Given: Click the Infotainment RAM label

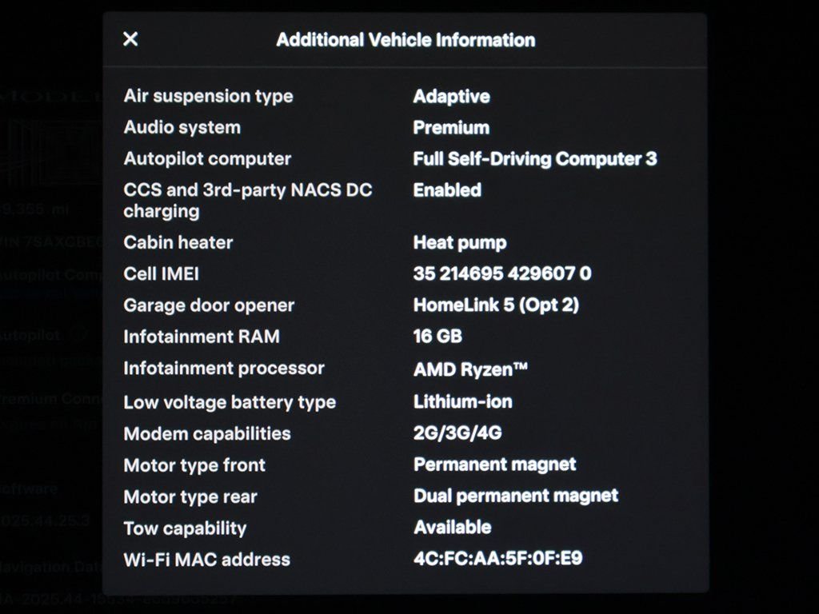Looking at the screenshot, I should pos(202,337).
